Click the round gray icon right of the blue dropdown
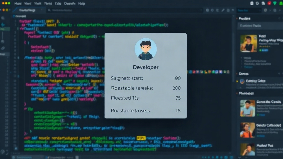This screenshot has width=283, height=159. click(x=266, y=10)
